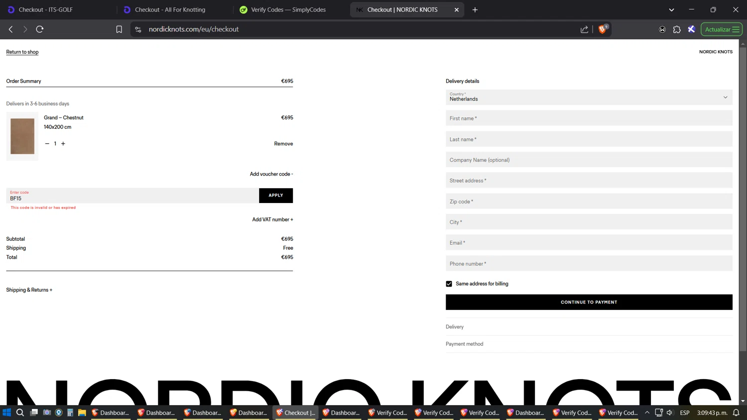Screen dimensions: 747x420
Task: Open the extensions puzzle icon
Action: click(x=677, y=29)
